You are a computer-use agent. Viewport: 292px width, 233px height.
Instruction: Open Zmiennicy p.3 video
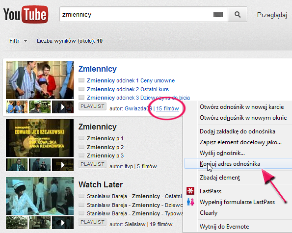click(105, 155)
